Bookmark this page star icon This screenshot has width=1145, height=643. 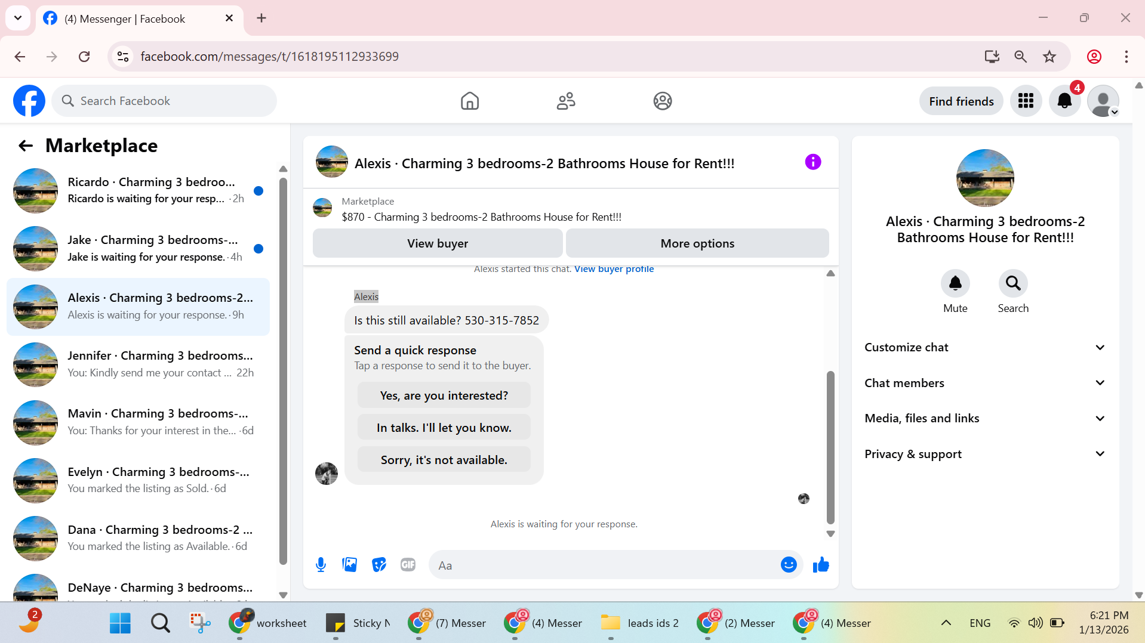pyautogui.click(x=1049, y=57)
